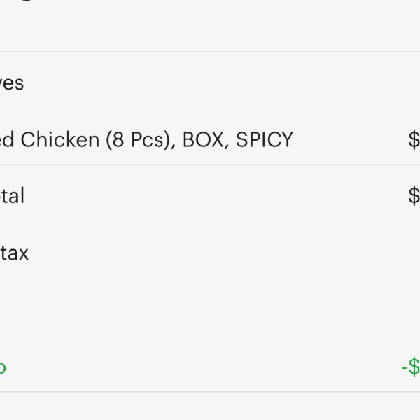Screen dimensions: 420x420
Task: Click the word Chicken in order item
Action: tap(60, 139)
